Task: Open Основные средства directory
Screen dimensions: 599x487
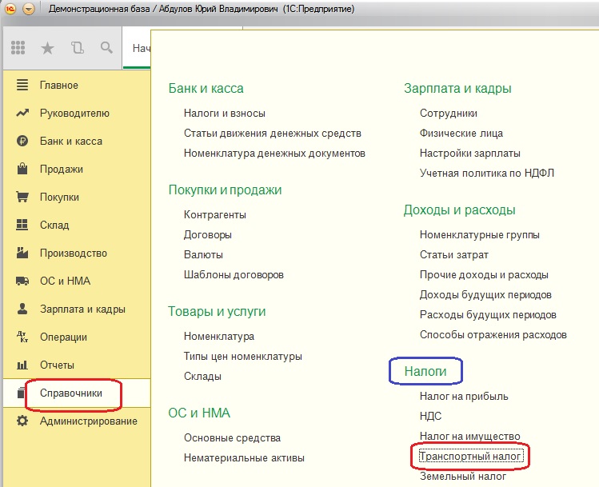Action: [232, 437]
